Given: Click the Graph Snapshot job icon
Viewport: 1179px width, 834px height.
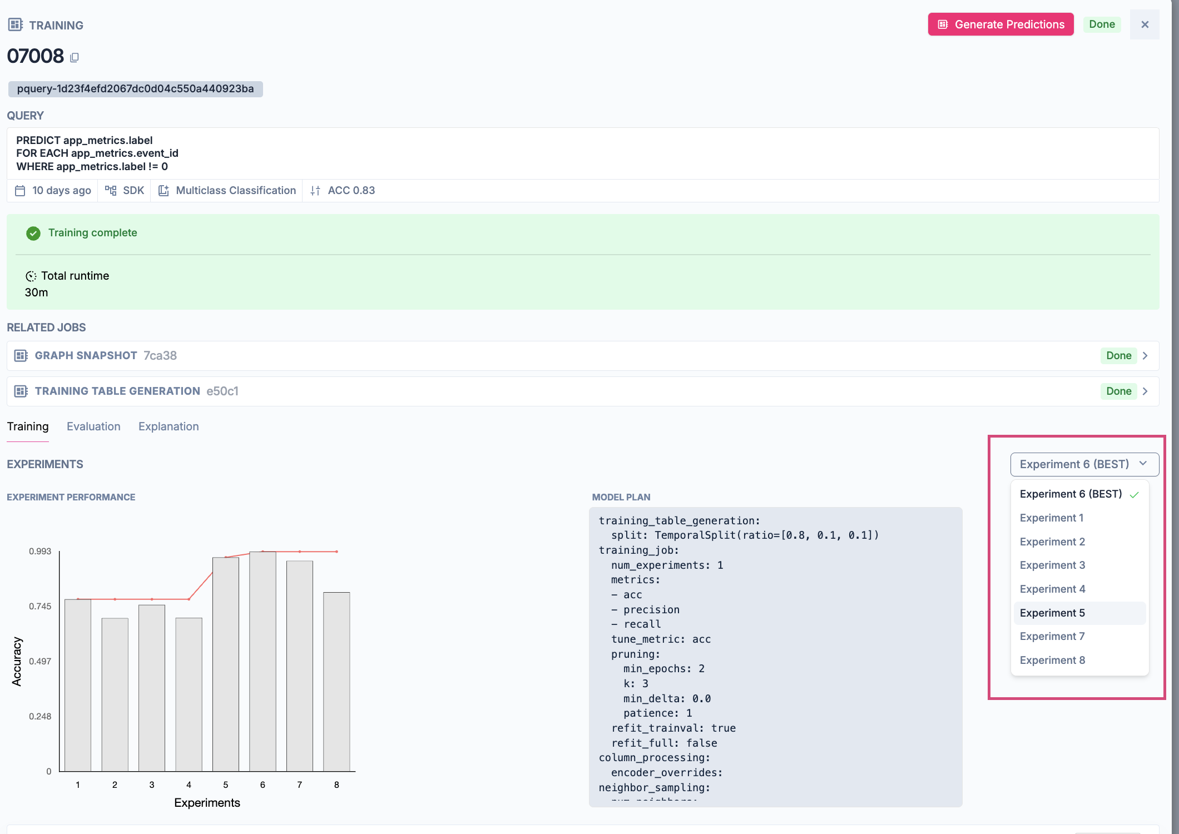Looking at the screenshot, I should pos(21,356).
